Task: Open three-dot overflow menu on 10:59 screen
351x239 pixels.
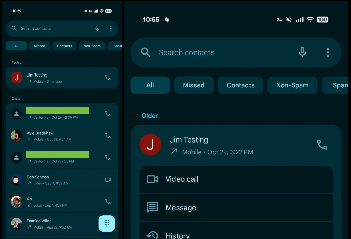Action: [111, 29]
